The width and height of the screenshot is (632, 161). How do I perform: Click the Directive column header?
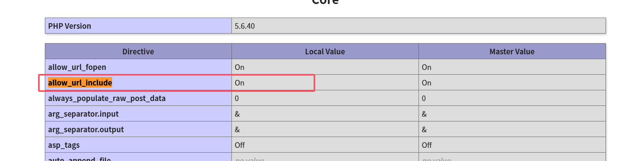point(138,52)
